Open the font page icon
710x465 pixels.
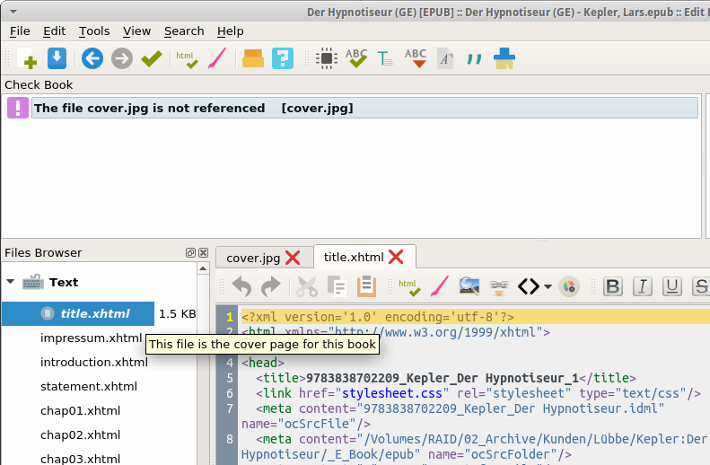tap(445, 59)
